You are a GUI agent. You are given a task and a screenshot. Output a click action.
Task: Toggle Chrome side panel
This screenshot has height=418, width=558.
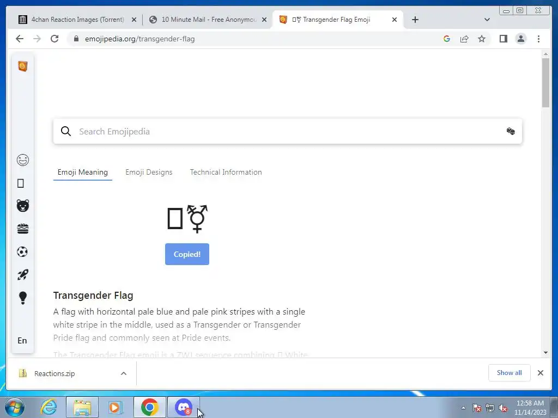(x=503, y=39)
